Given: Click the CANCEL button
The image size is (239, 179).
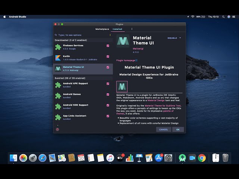Looking at the screenshot, I should tap(164, 129).
